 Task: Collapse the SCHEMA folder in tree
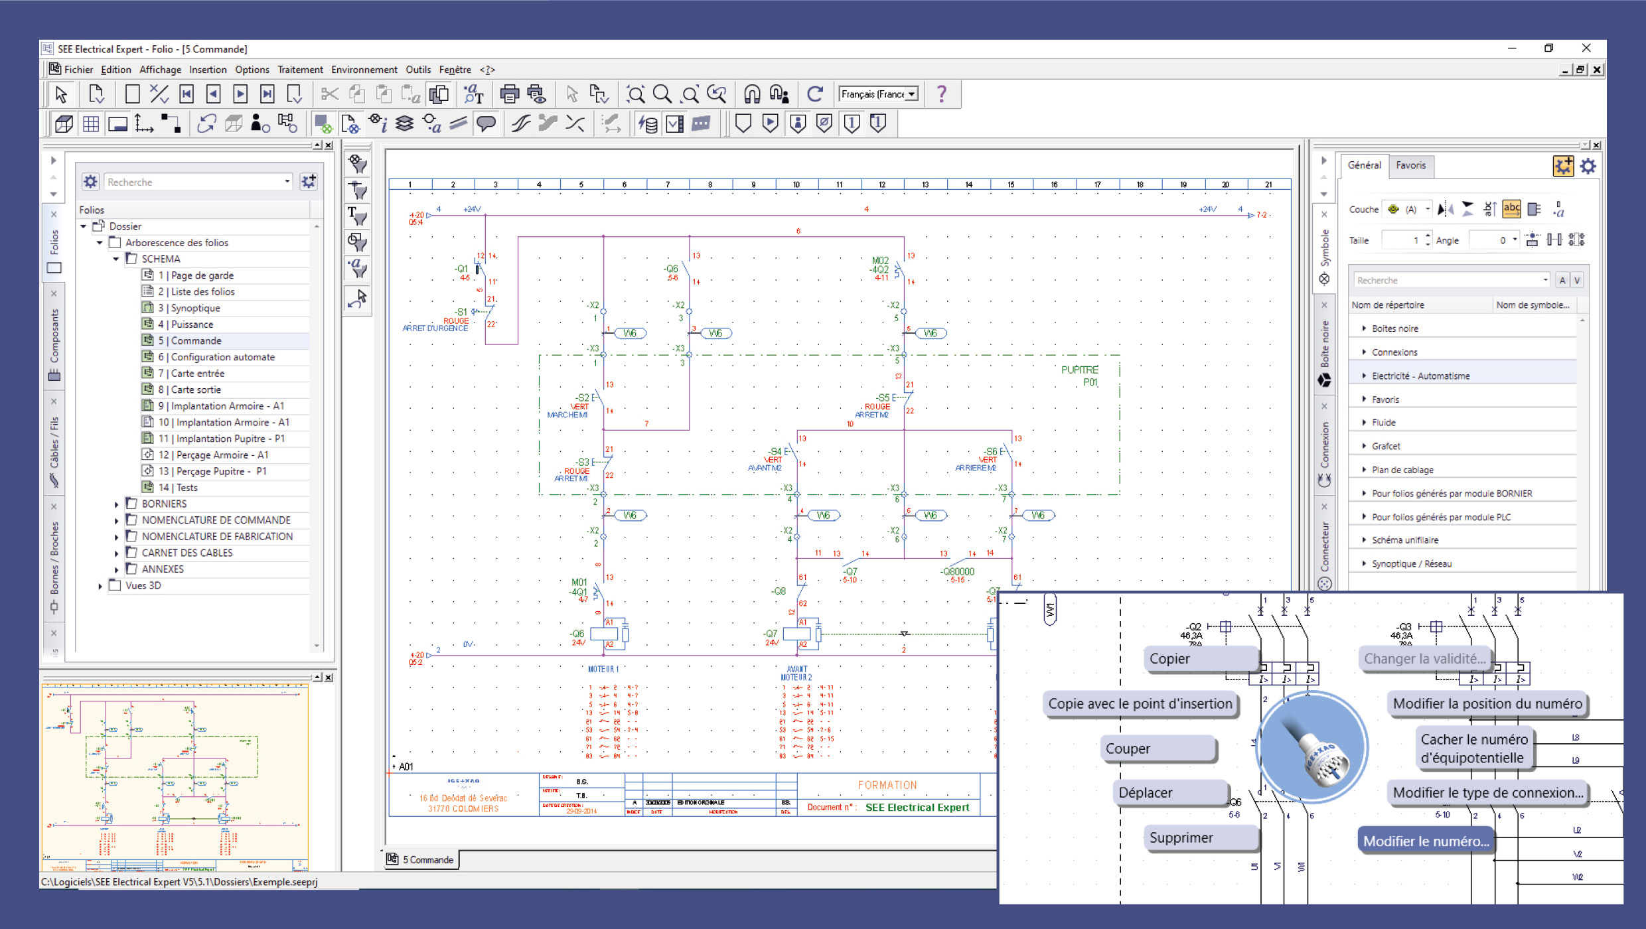[x=116, y=259]
